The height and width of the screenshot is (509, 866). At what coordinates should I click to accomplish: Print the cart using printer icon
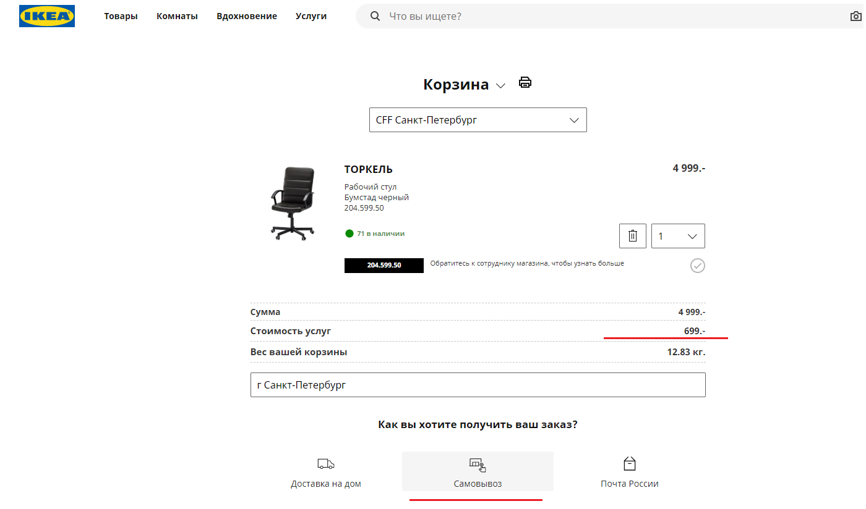point(525,83)
